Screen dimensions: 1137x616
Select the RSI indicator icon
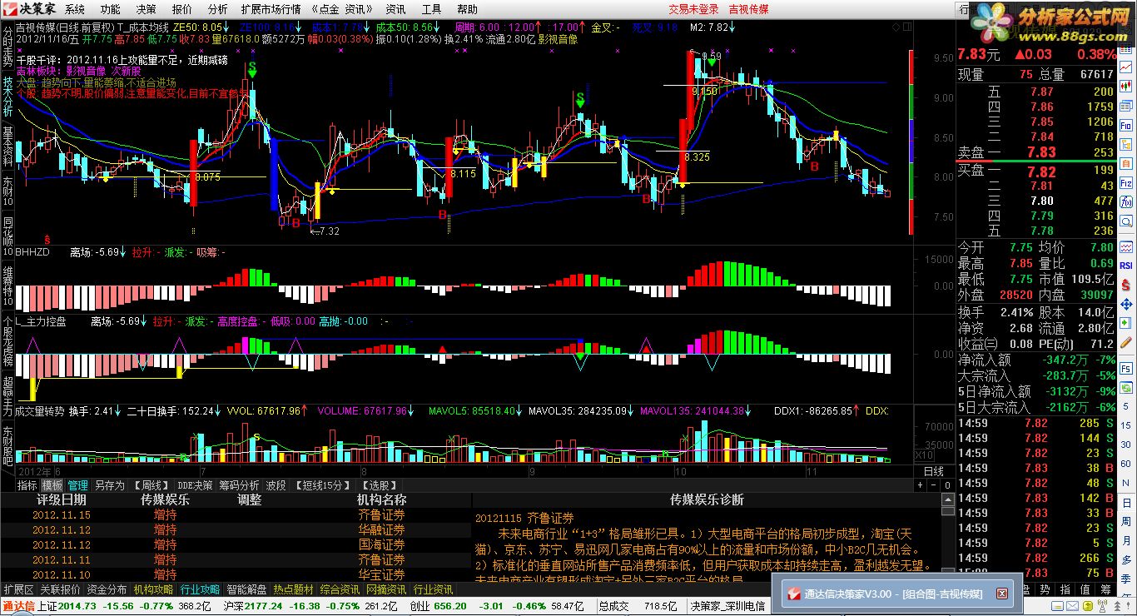(x=1126, y=265)
